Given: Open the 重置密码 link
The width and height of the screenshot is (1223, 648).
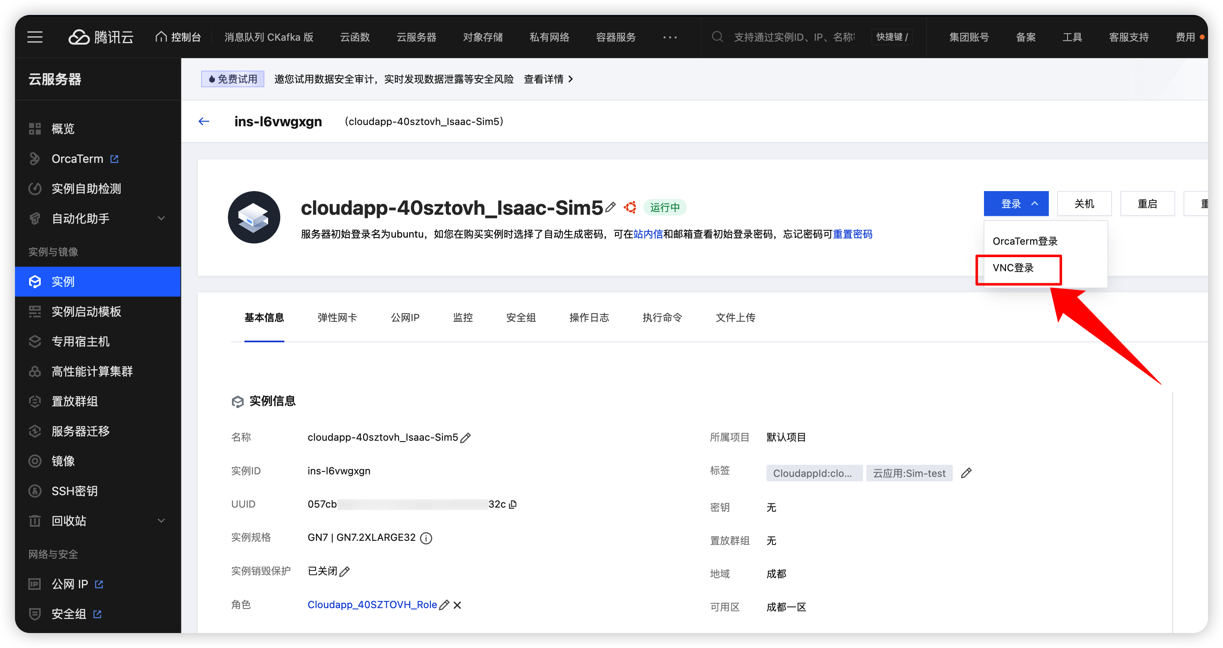Looking at the screenshot, I should [852, 234].
